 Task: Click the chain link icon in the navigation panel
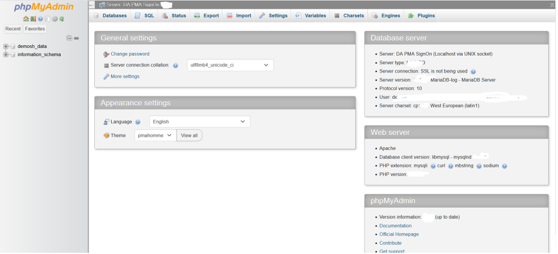[76, 38]
